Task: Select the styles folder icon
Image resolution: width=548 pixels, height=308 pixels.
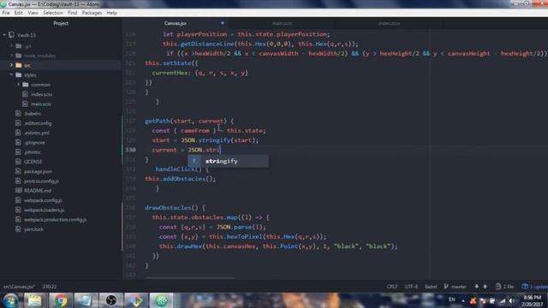Action: [19, 74]
